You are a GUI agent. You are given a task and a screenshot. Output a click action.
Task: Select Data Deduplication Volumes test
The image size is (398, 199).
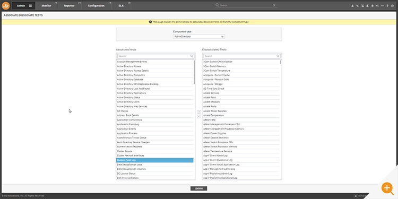(155, 169)
